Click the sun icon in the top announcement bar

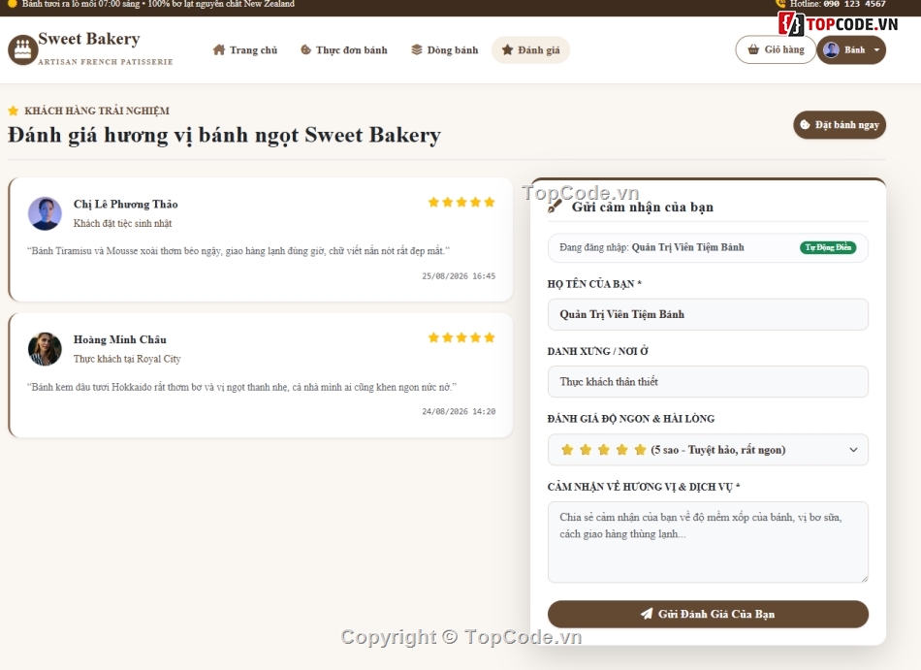pyautogui.click(x=12, y=4)
